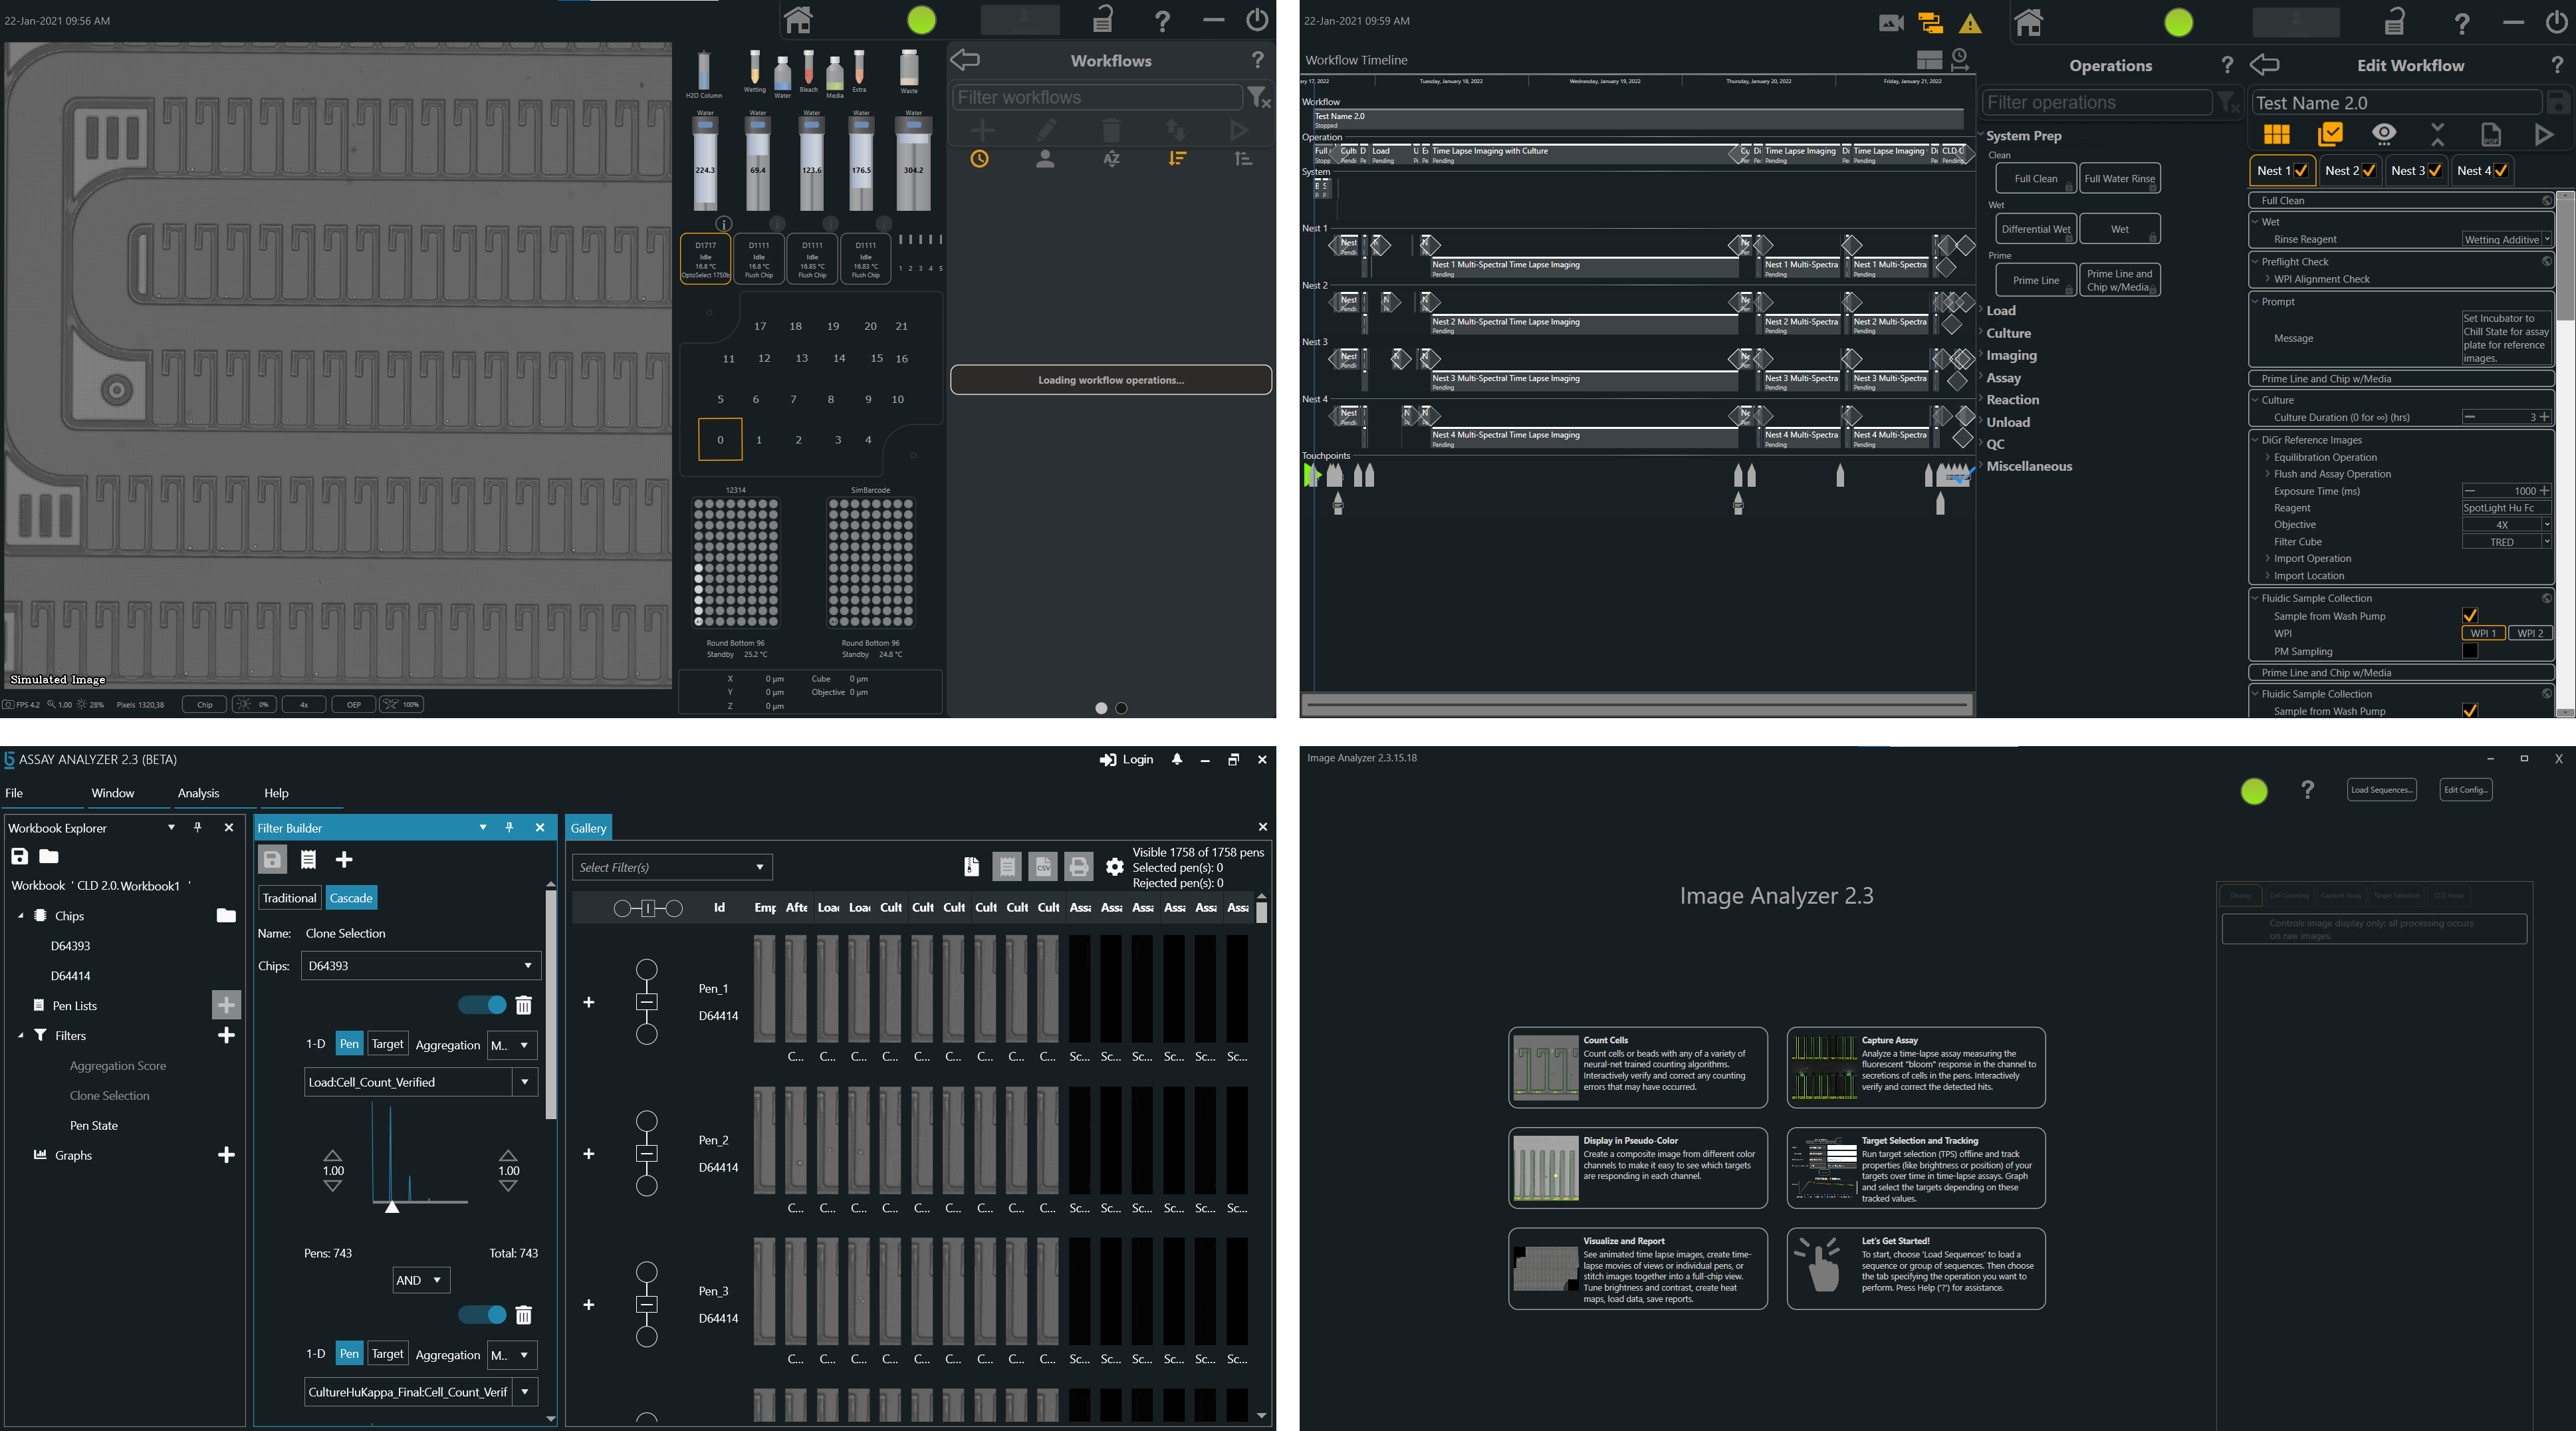
Task: Open the Chips D64393 dropdown
Action: (420, 966)
